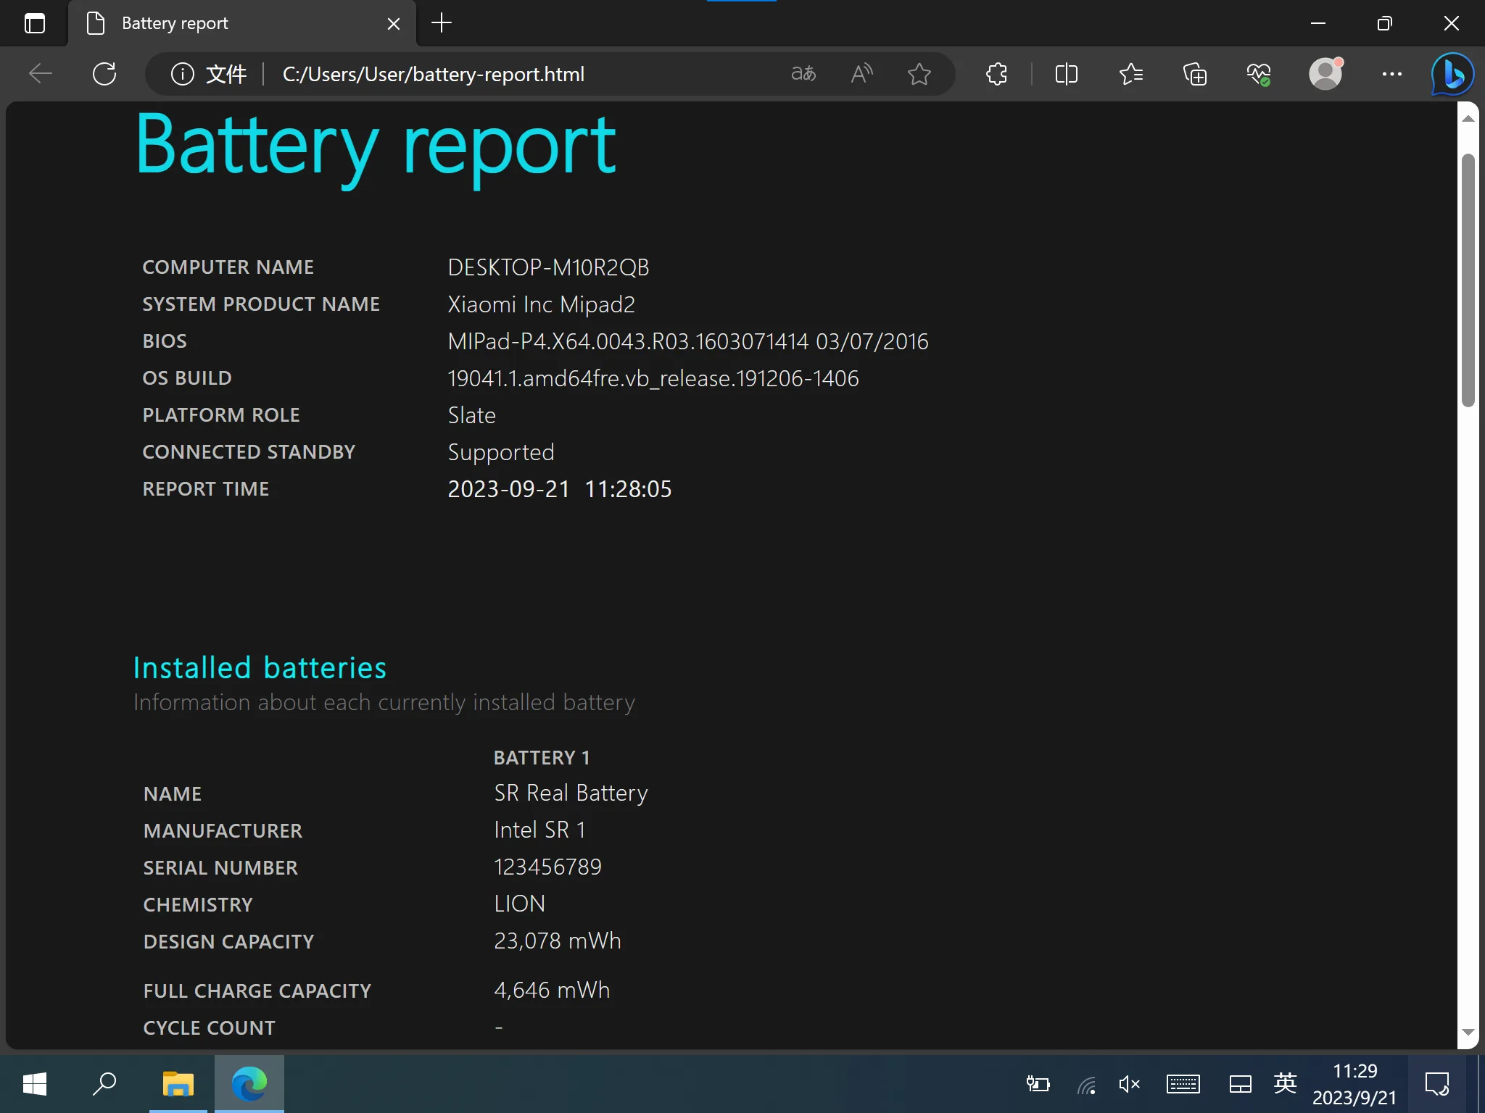Click manufacturer value 'Intel SR 1'

tap(539, 830)
